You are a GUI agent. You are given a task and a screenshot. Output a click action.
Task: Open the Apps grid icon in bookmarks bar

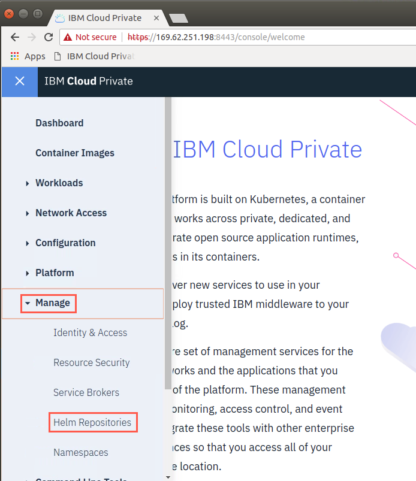[x=15, y=56]
